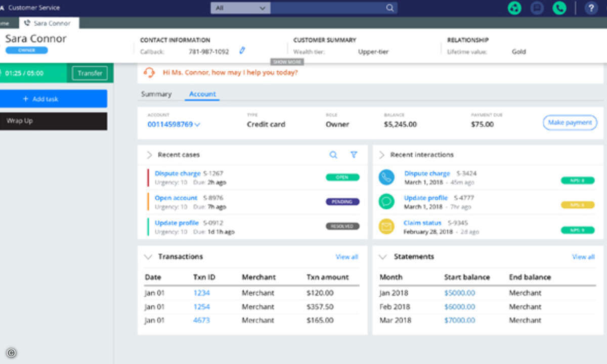Open the green pulse icon in header
607x364 pixels.
tap(515, 8)
